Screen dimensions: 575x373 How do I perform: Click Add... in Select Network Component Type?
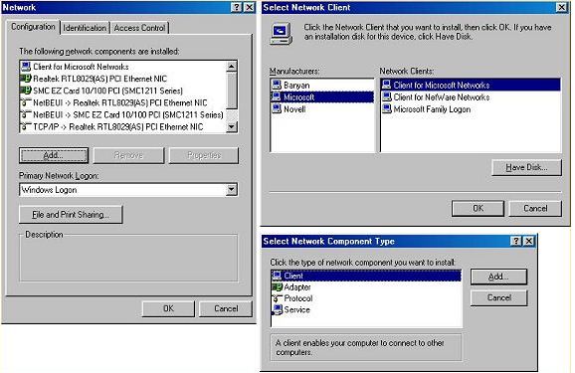(x=498, y=277)
